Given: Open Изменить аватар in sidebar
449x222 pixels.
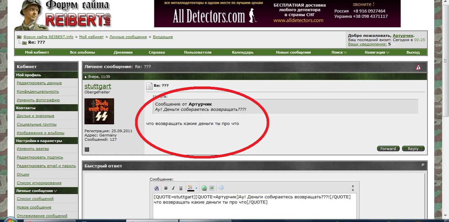Looking at the screenshot, I should click(33, 149).
